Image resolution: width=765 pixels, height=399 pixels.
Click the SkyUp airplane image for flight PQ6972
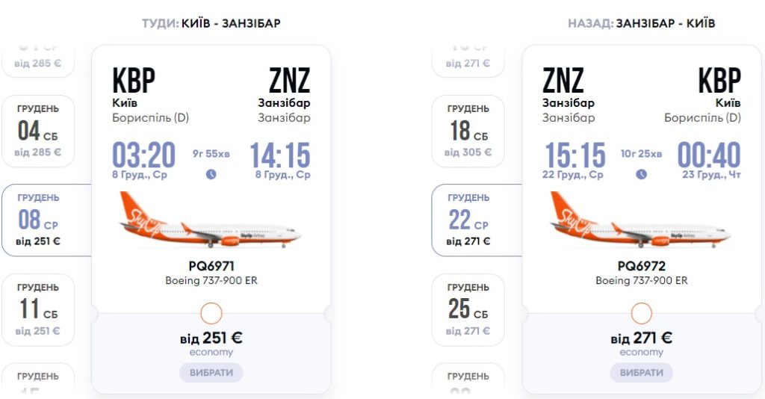[641, 220]
